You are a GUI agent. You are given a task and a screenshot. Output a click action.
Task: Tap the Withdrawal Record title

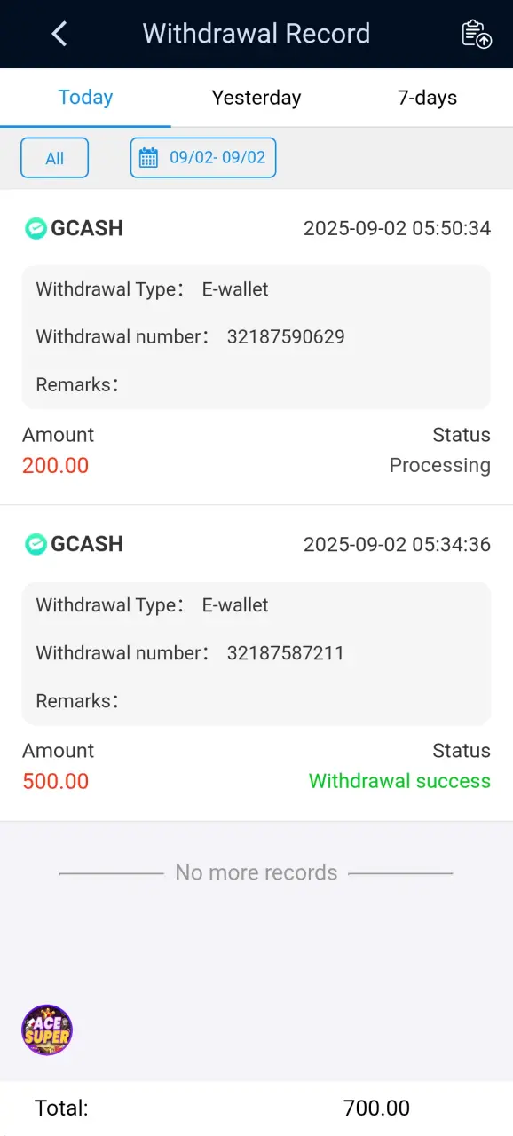(256, 34)
